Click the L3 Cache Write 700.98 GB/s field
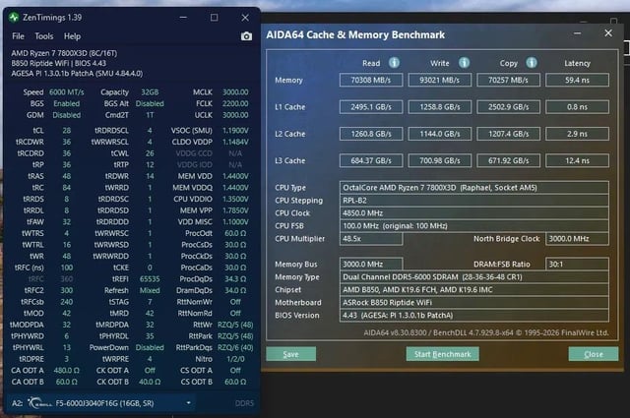 [x=440, y=160]
